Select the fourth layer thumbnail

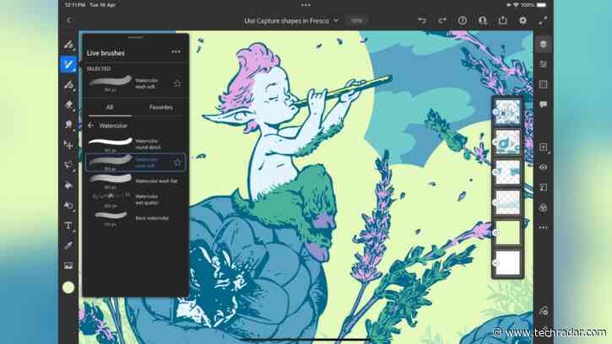[x=508, y=202]
